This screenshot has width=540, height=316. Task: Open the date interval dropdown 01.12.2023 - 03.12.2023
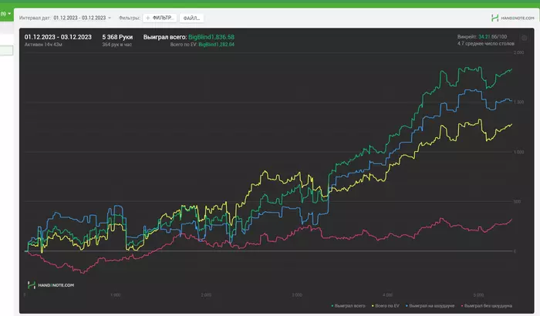(x=82, y=18)
